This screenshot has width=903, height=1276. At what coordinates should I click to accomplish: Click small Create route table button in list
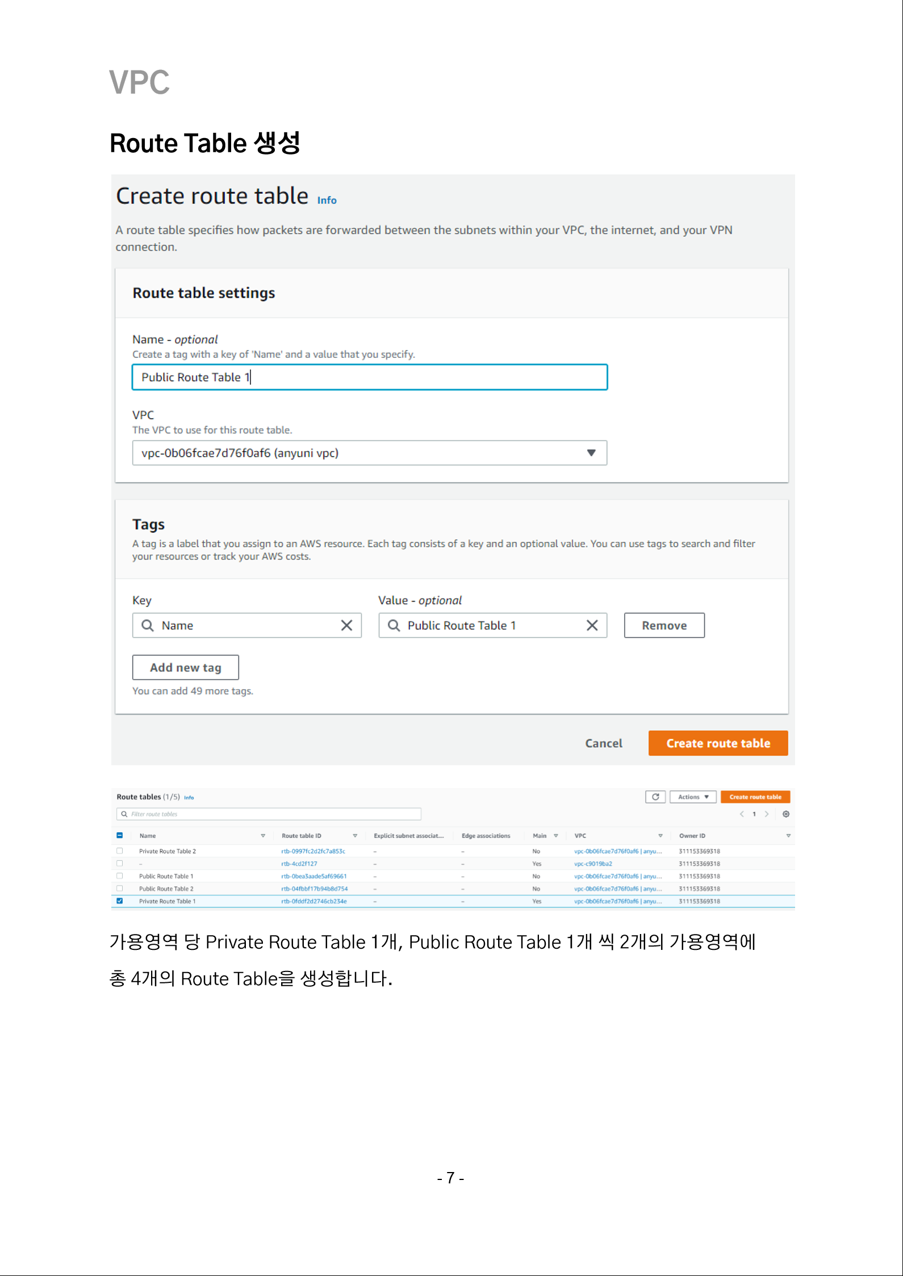755,797
